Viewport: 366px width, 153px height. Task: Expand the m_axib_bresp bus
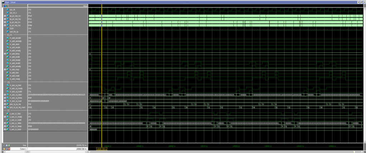coord(4,53)
